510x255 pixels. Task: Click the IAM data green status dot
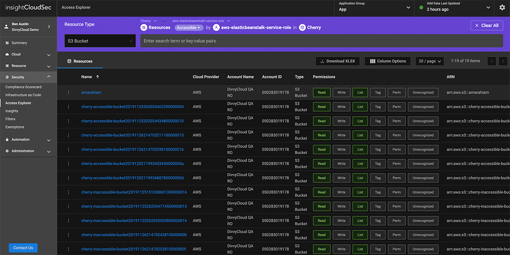click(x=421, y=8)
